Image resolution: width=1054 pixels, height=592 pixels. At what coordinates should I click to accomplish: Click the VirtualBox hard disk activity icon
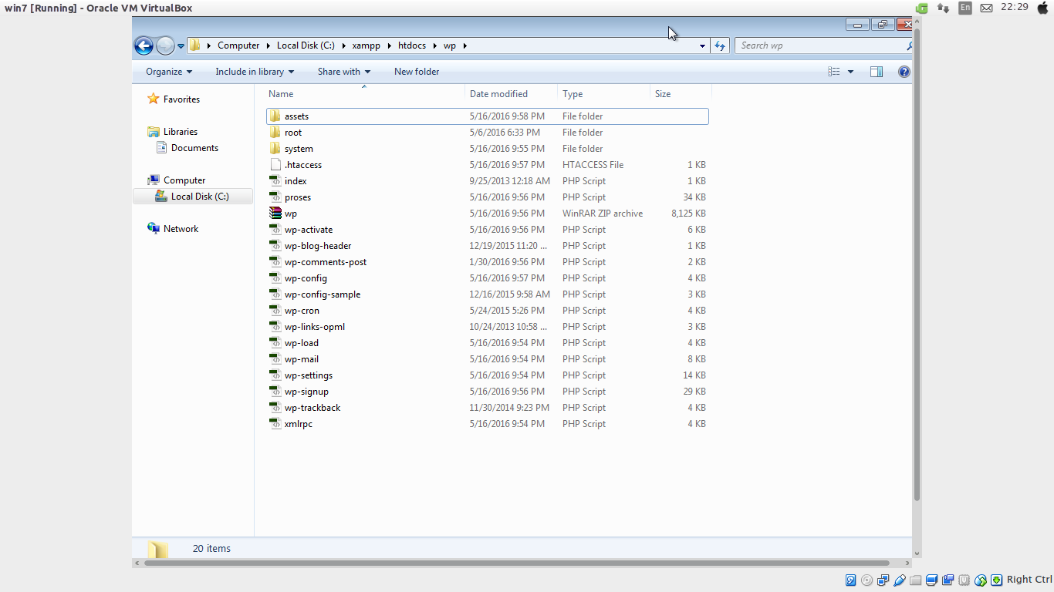click(850, 580)
